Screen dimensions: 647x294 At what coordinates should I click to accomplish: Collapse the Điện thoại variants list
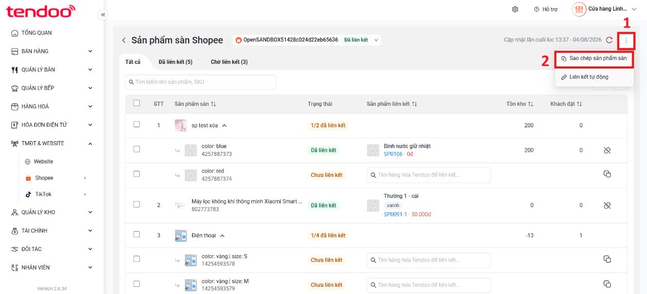click(222, 236)
